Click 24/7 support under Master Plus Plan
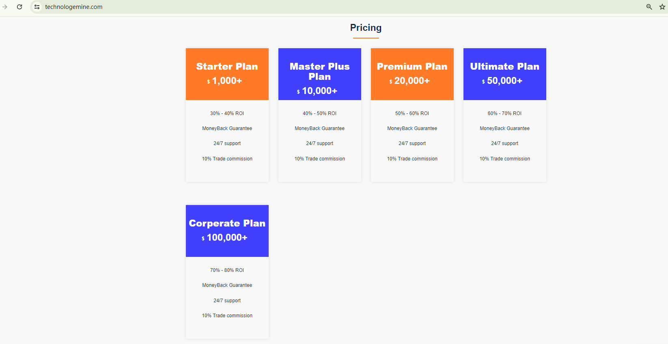The width and height of the screenshot is (668, 344). [319, 143]
